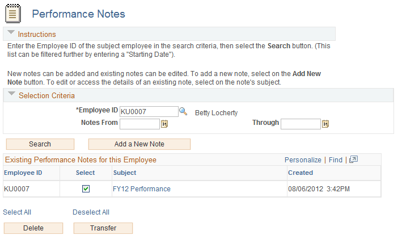Collapse the Selection Criteria section
The height and width of the screenshot is (239, 402).
coord(11,95)
